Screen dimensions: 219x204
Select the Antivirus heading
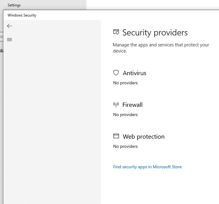(135, 73)
